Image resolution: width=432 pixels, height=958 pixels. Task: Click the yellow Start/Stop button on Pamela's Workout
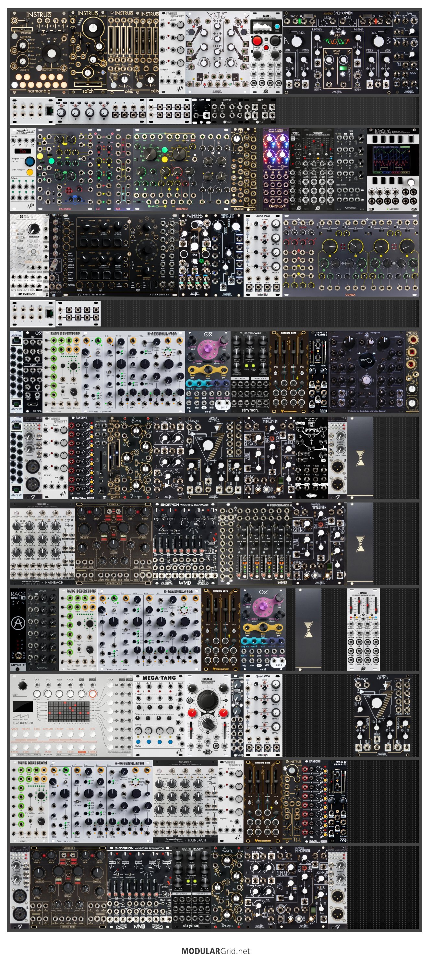coord(30,172)
